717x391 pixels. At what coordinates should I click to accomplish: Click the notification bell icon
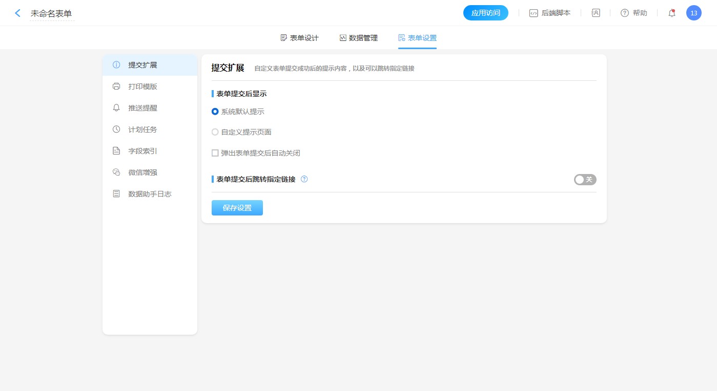pyautogui.click(x=672, y=13)
